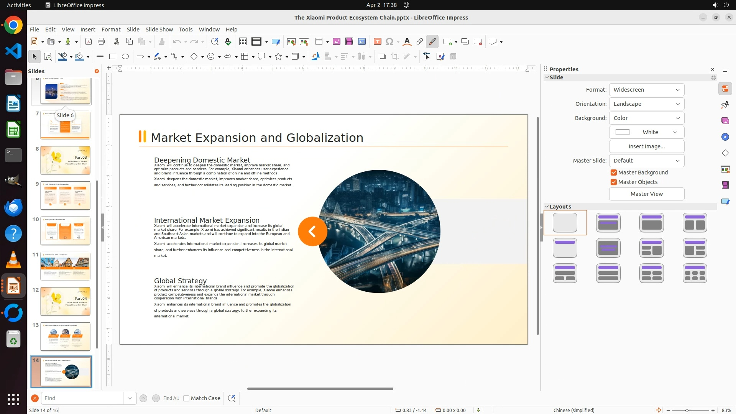Click the Insert Table icon

pyautogui.click(x=319, y=42)
